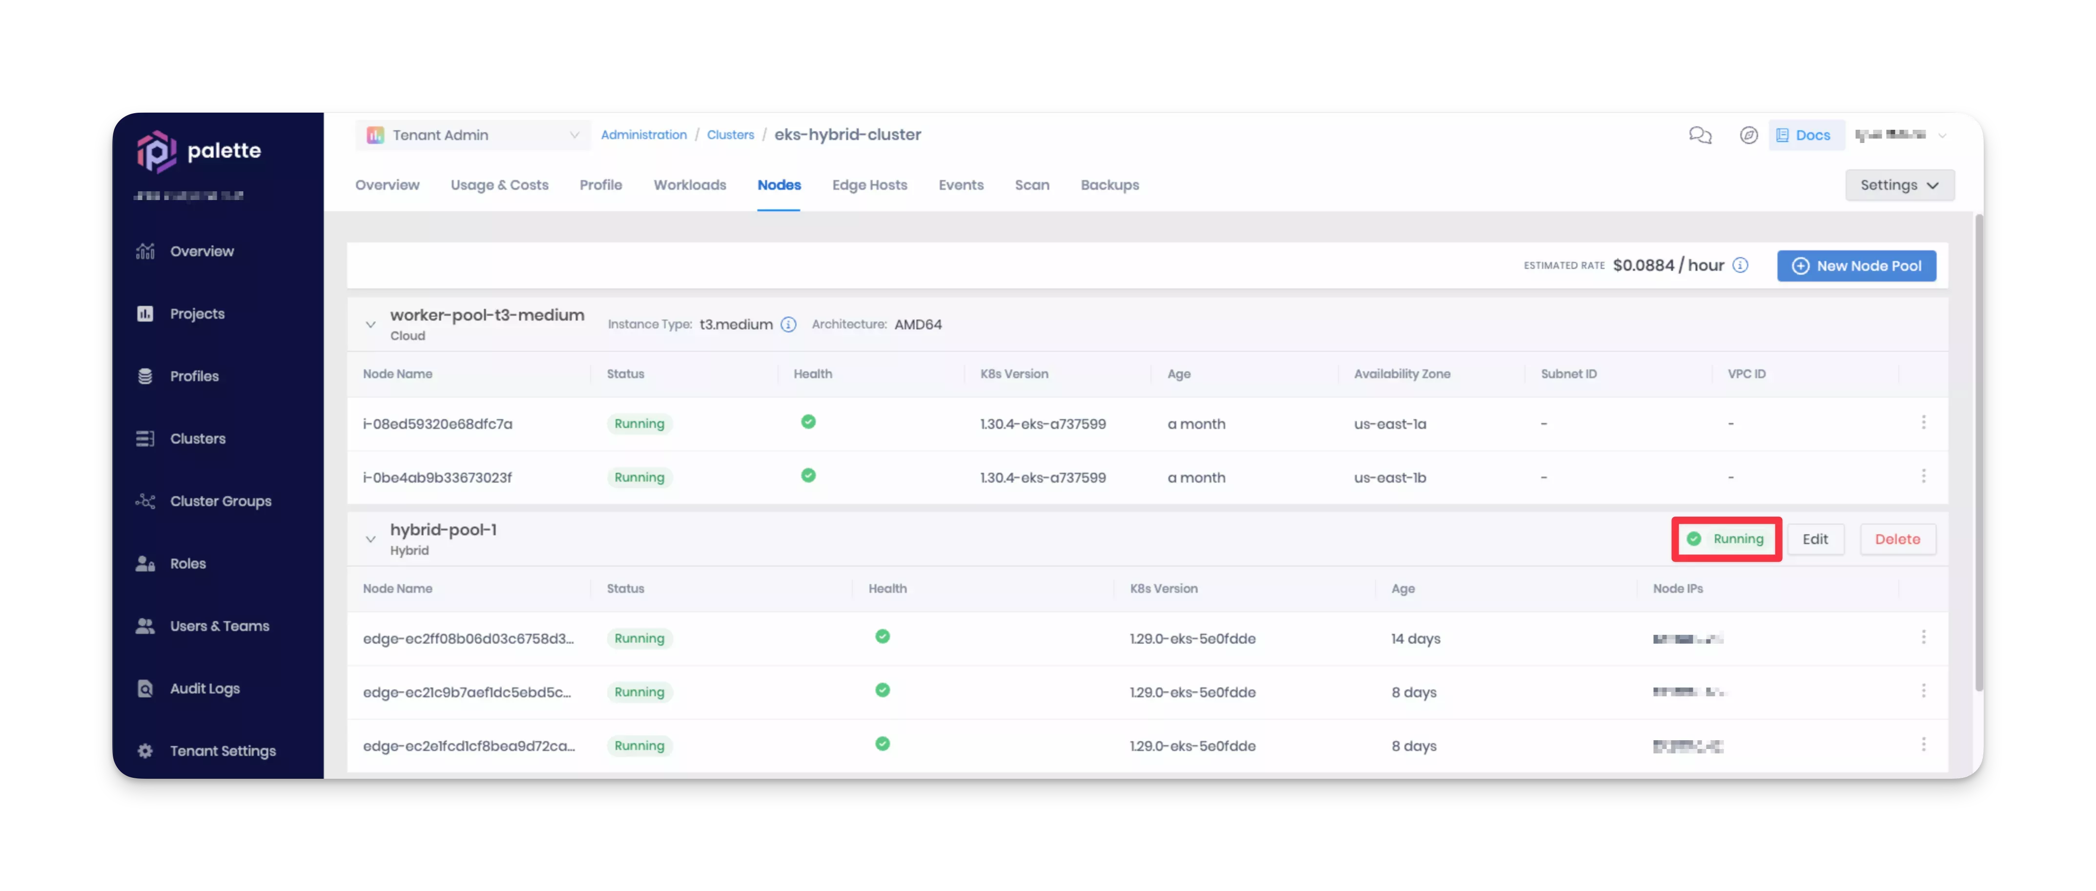This screenshot has width=2096, height=891.
Task: Create a New Node Pool
Action: pyautogui.click(x=1856, y=265)
